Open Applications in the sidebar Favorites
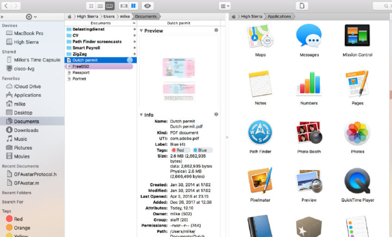The width and height of the screenshot is (392, 237). (x=24, y=95)
